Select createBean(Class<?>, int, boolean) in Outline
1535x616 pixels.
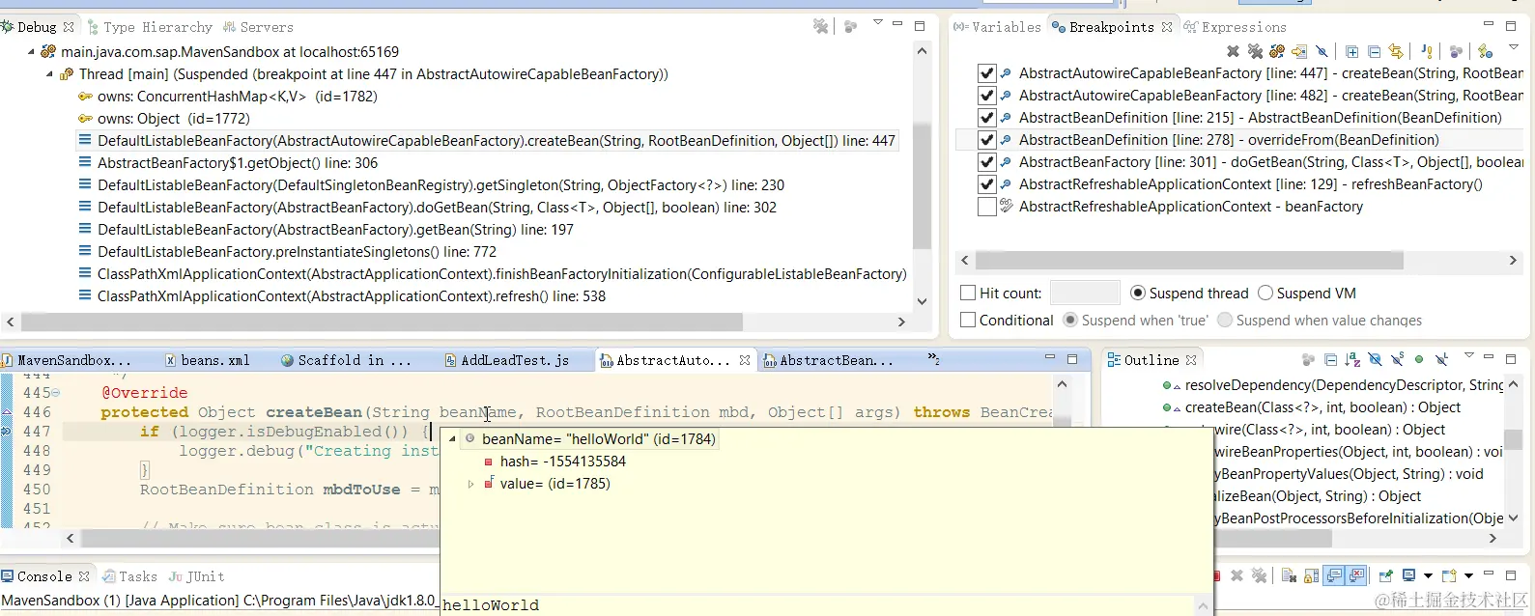1322,407
